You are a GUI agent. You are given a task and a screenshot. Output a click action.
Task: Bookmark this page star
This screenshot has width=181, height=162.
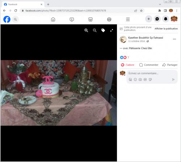(x=141, y=10)
